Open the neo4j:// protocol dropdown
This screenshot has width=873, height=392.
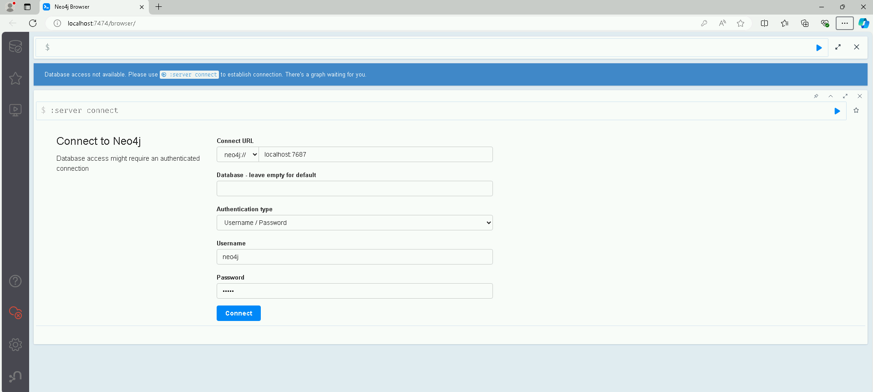coord(238,154)
